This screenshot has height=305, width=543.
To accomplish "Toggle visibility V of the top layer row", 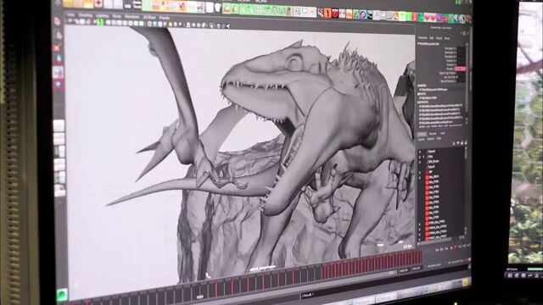I will (419, 152).
